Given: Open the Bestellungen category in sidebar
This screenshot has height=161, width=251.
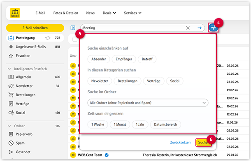Looking at the screenshot, I should 35,95.
